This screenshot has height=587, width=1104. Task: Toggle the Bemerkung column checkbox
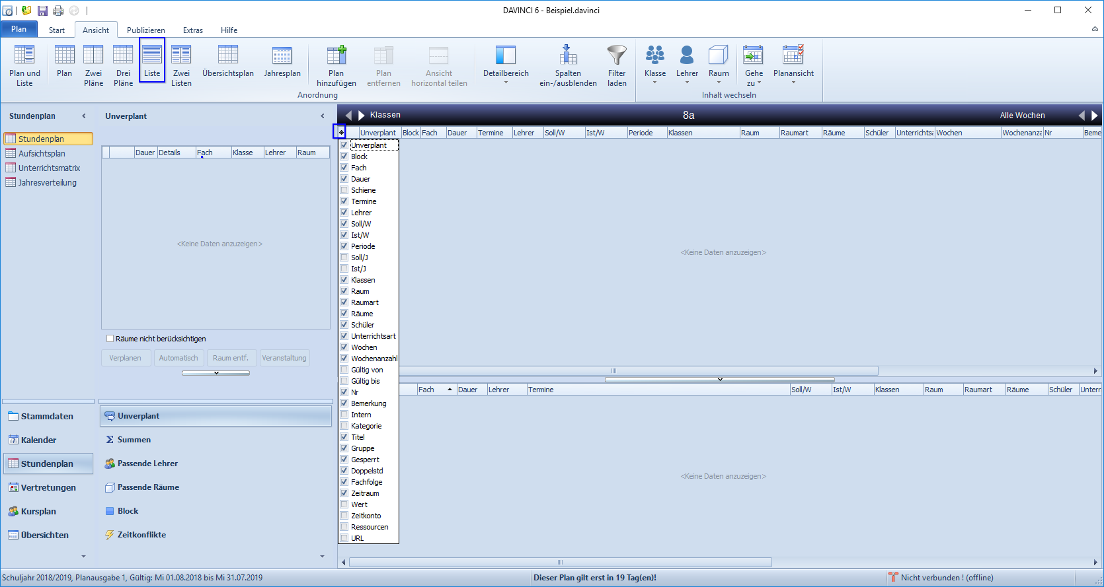pyautogui.click(x=344, y=403)
